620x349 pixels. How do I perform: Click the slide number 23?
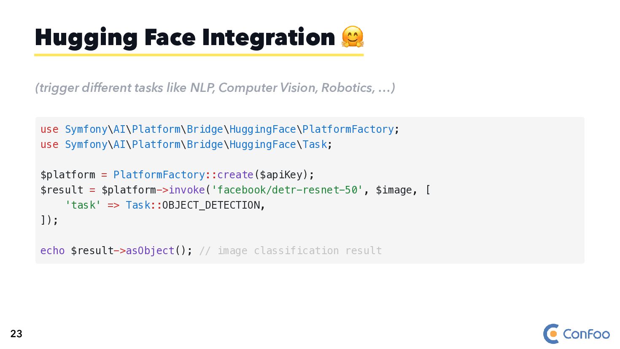click(16, 334)
